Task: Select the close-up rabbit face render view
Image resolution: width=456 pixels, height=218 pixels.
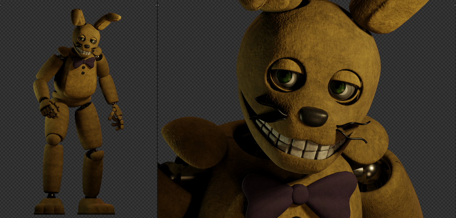Action: point(307,109)
